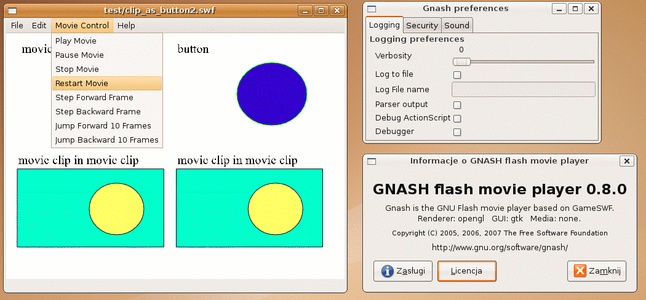Select Jump Backward 10 Frames
Viewport: 646px width, 300px height.
click(x=106, y=140)
